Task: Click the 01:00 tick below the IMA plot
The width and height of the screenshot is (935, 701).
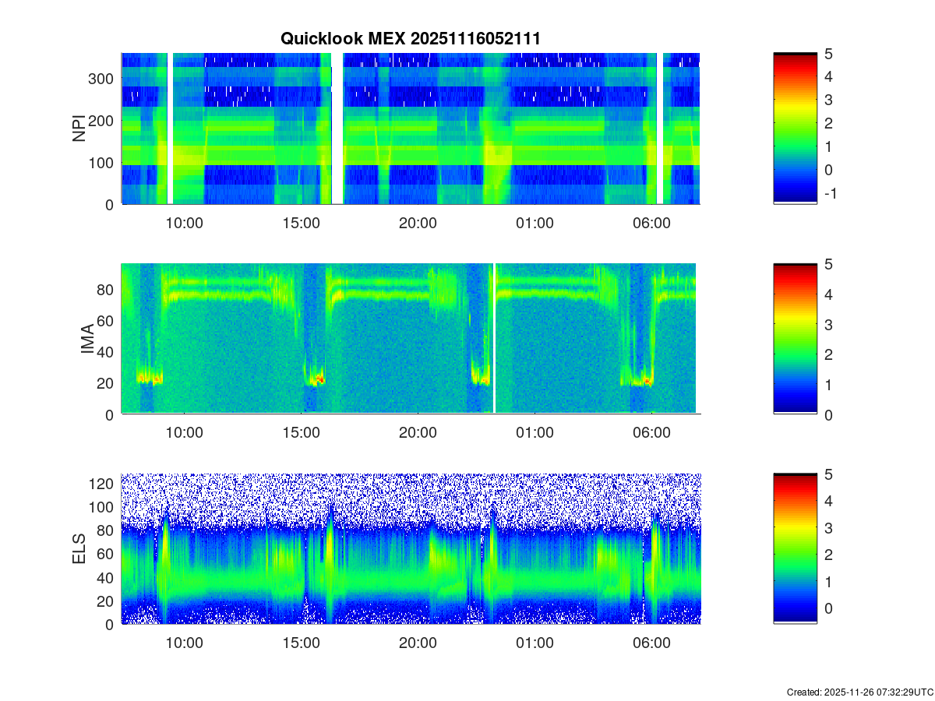Action: coord(535,433)
